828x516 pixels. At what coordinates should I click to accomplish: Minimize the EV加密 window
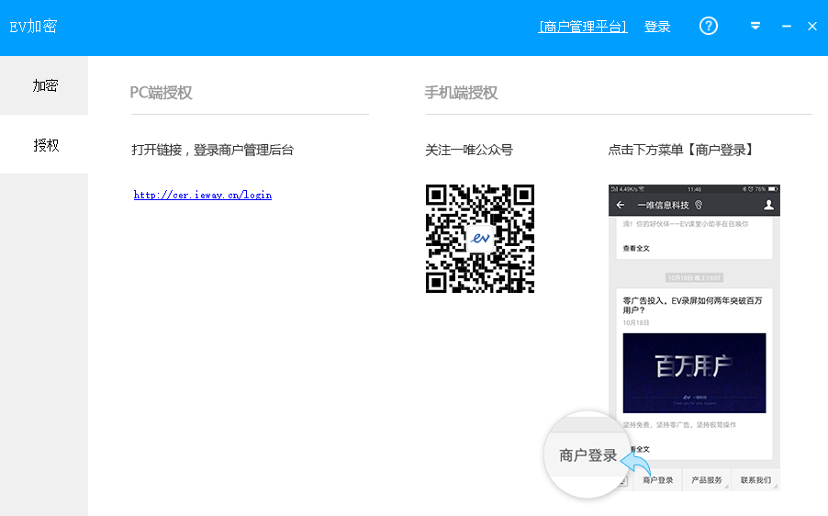(x=787, y=26)
